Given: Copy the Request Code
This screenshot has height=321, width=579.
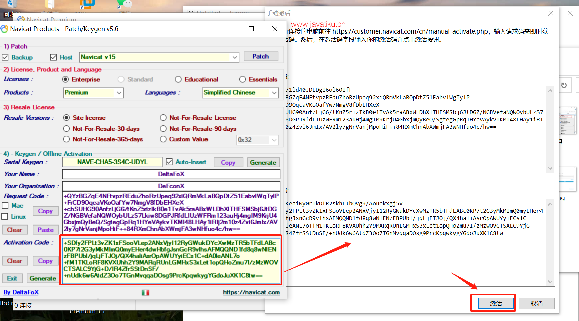Looking at the screenshot, I should coord(45,211).
